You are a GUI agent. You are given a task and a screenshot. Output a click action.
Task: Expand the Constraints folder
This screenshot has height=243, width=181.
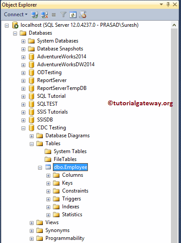[49, 192]
